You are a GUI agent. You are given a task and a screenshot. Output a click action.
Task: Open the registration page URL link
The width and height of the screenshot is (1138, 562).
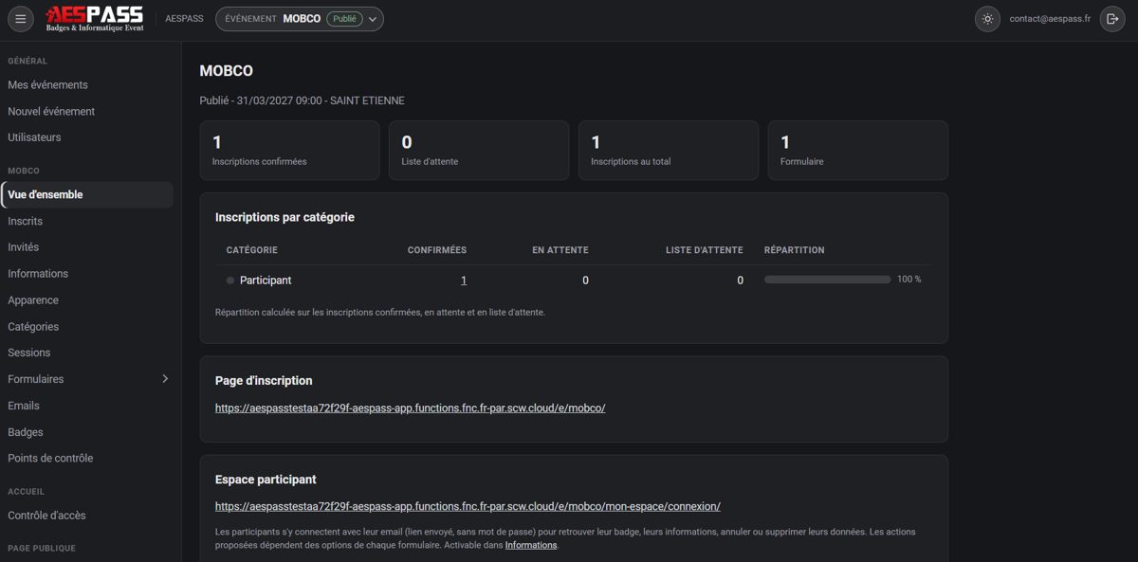[x=410, y=408]
